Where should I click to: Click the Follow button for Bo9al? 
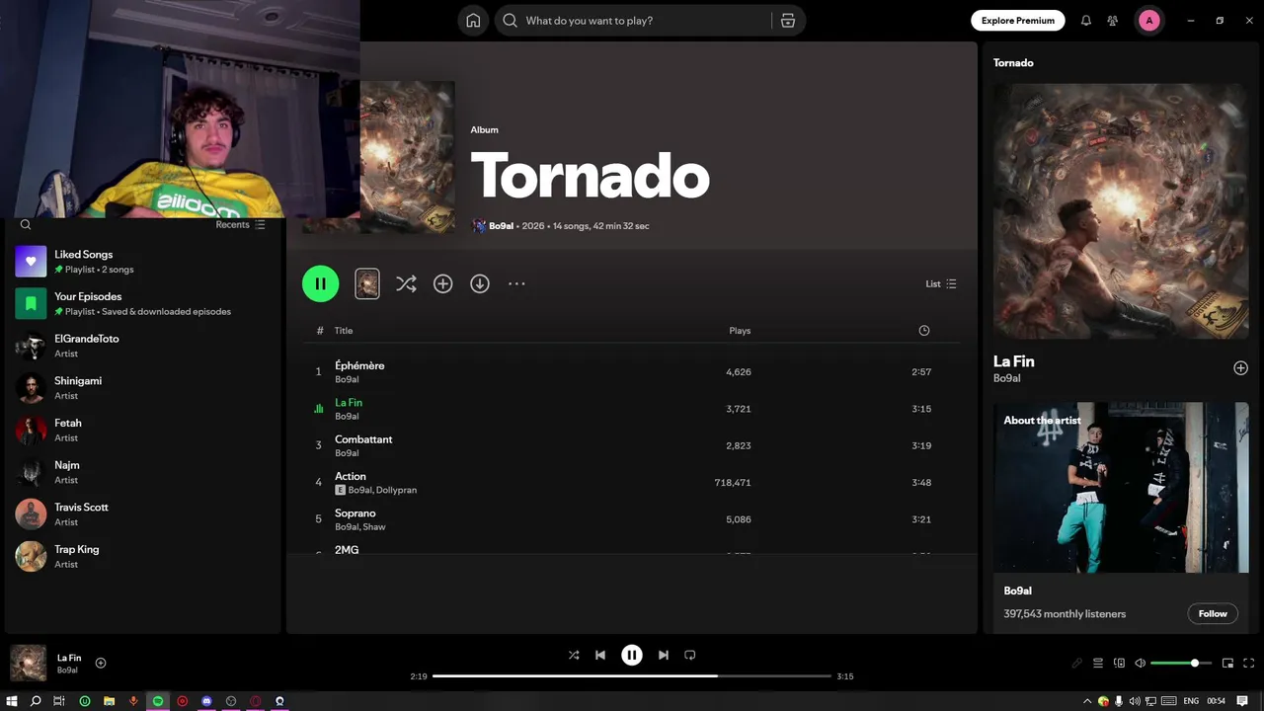click(x=1213, y=614)
